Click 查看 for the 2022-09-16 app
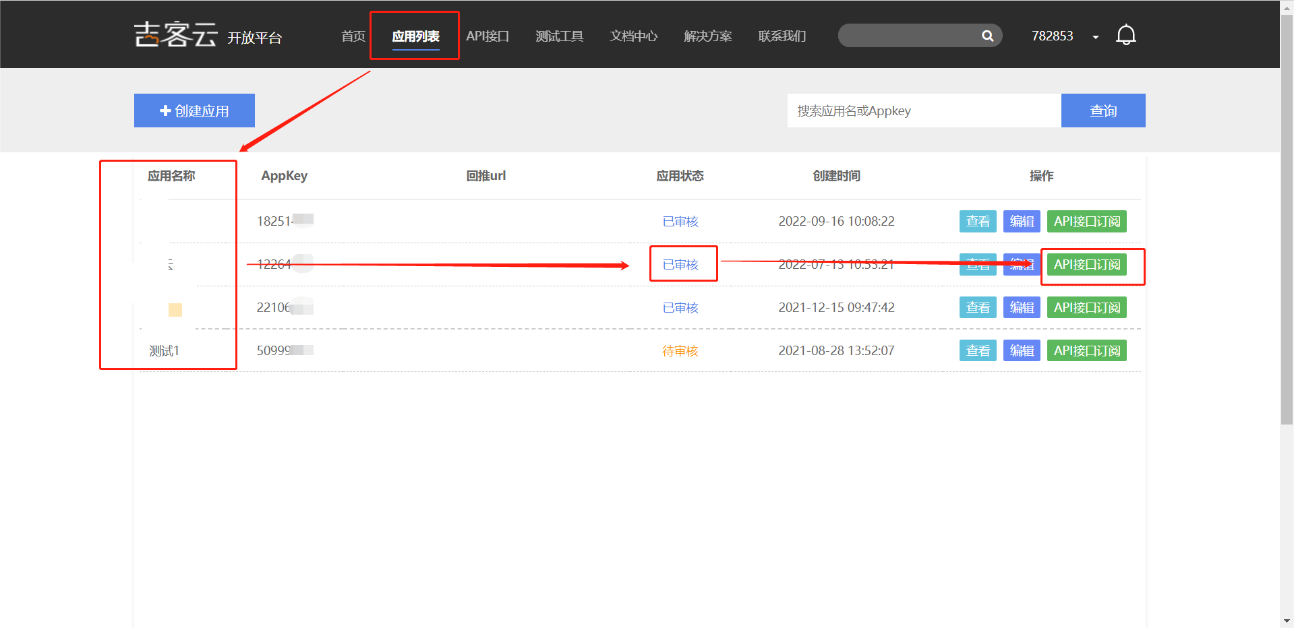1294x628 pixels. [978, 221]
